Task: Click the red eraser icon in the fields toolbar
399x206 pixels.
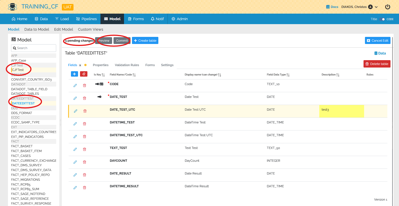Action: (84, 74)
